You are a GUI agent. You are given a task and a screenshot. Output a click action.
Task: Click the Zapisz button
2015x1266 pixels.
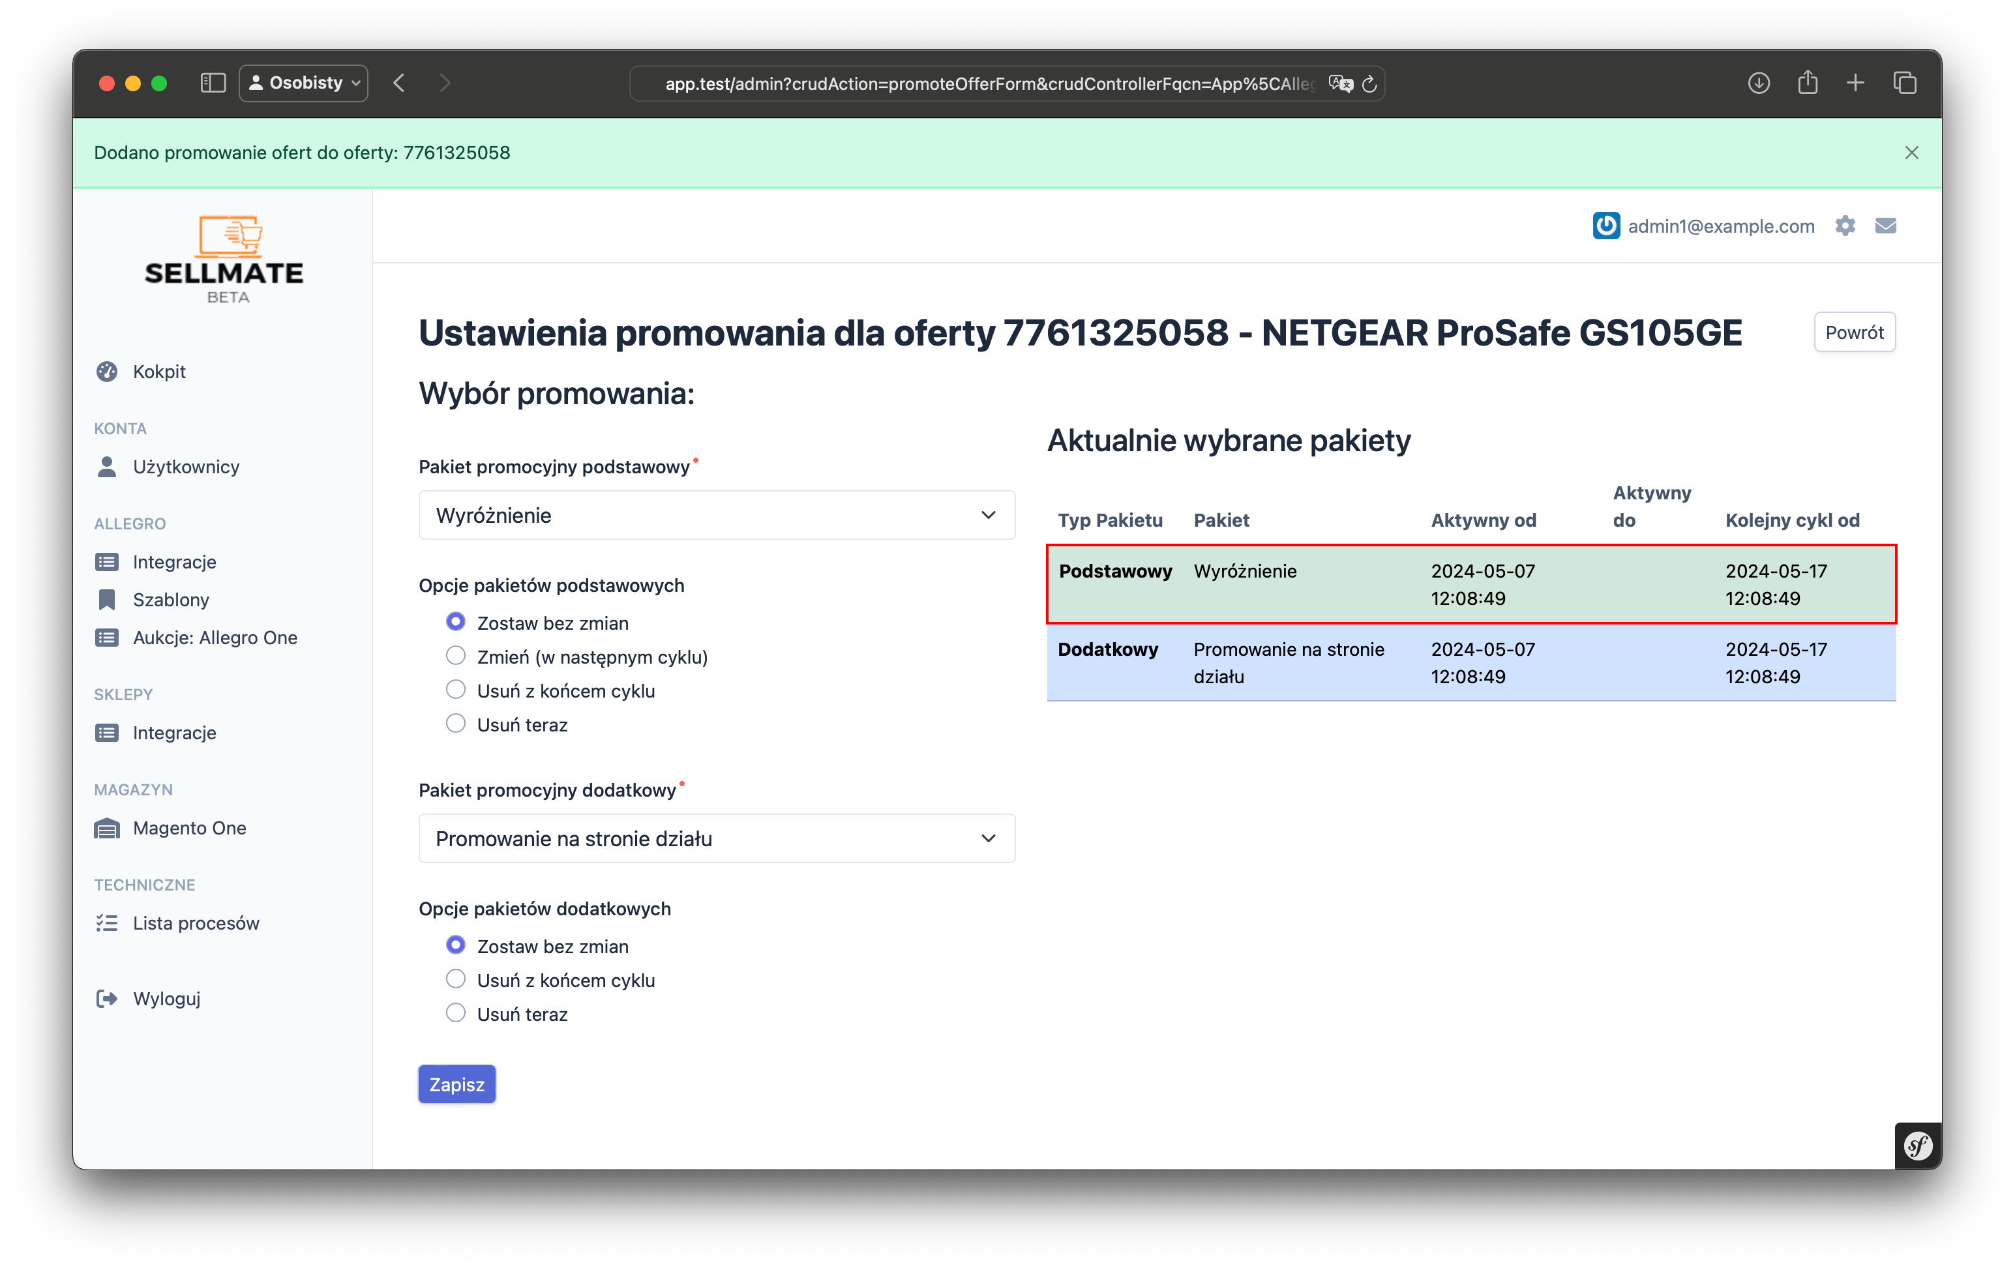pos(457,1084)
